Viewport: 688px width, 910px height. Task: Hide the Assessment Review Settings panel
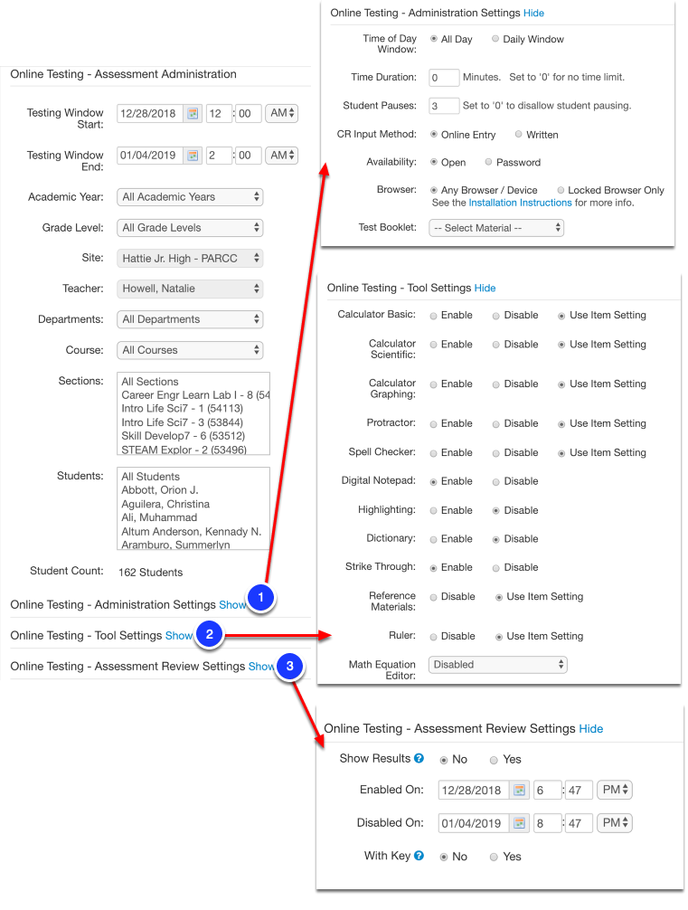pos(591,729)
